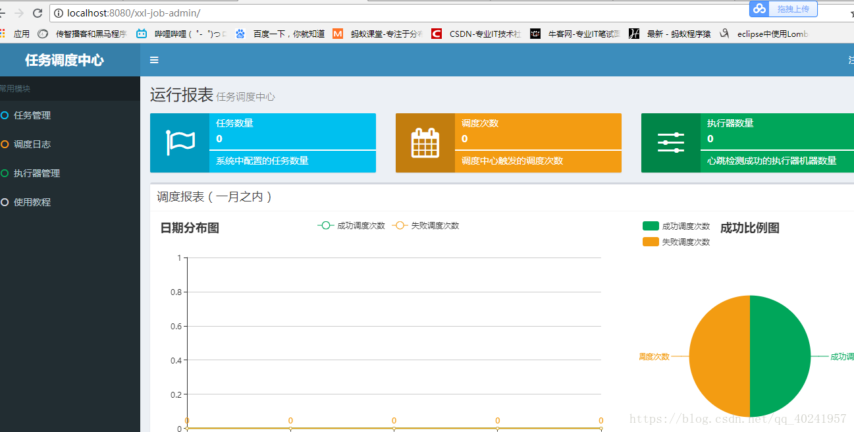
Task: Click the 运行报表 page heading
Action: [x=181, y=95]
